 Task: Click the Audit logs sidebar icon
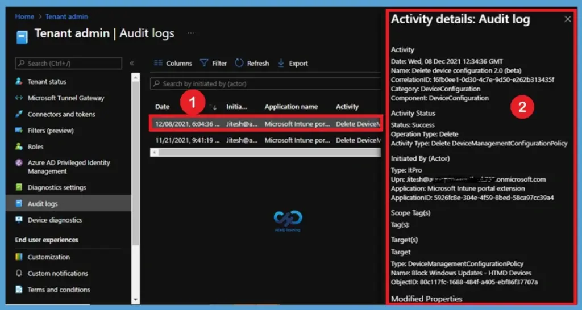19,204
